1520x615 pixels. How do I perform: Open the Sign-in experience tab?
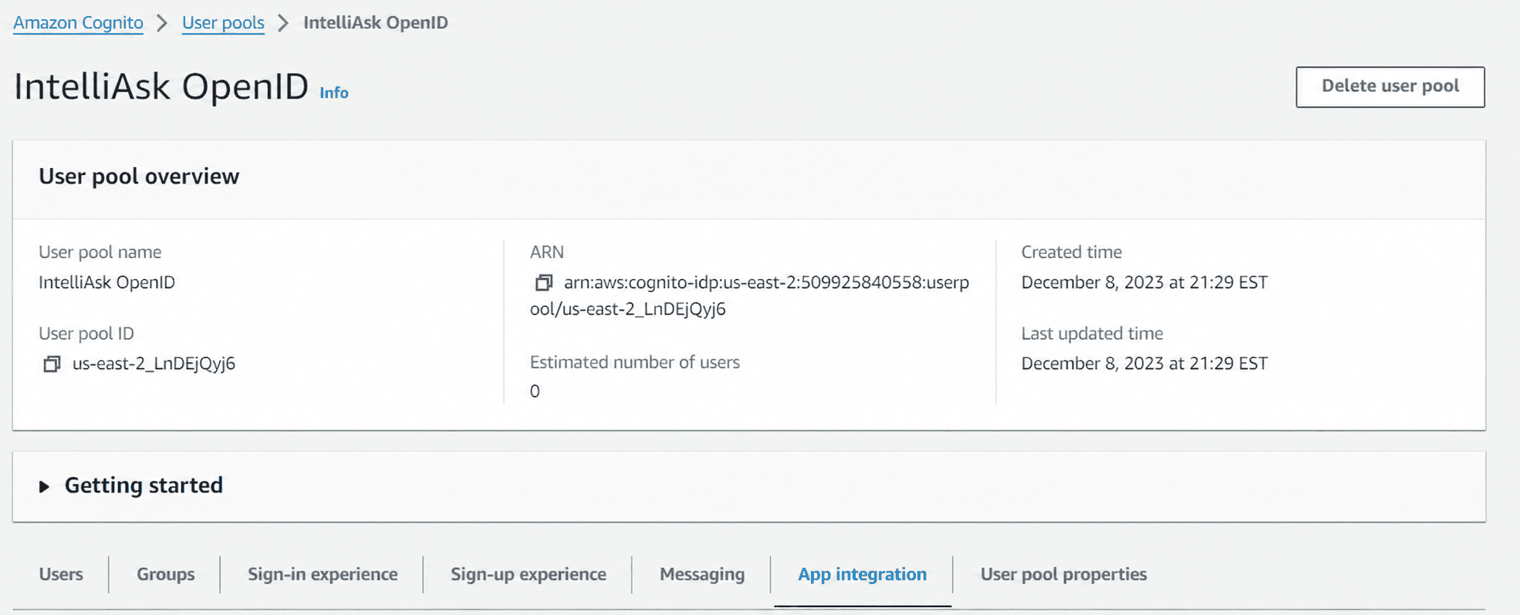323,574
